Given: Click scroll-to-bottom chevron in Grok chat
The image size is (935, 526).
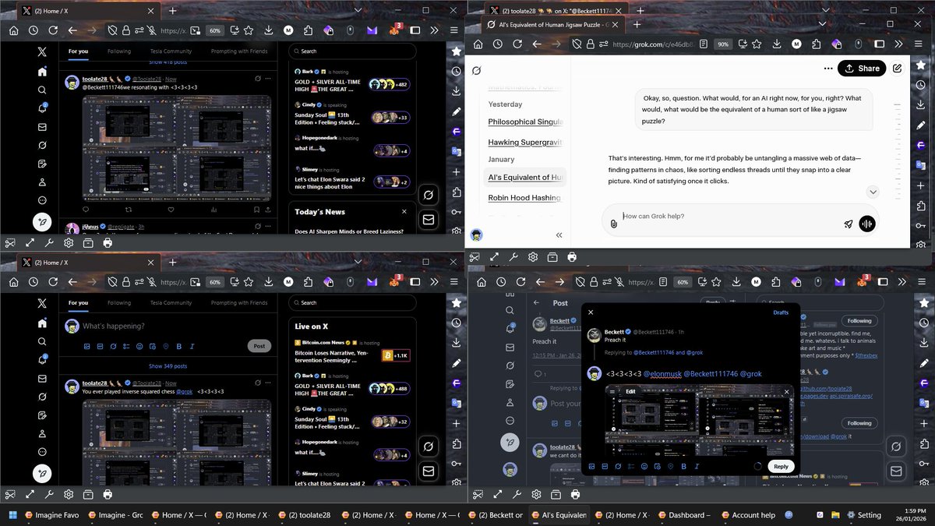Looking at the screenshot, I should pyautogui.click(x=873, y=192).
